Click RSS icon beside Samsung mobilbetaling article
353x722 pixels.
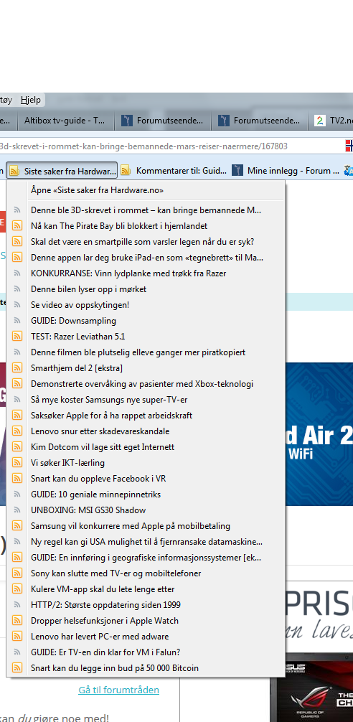click(x=17, y=526)
